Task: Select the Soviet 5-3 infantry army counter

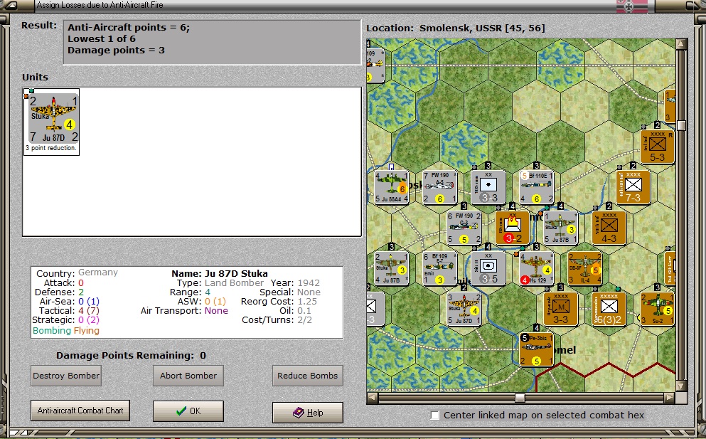Action: click(657, 147)
